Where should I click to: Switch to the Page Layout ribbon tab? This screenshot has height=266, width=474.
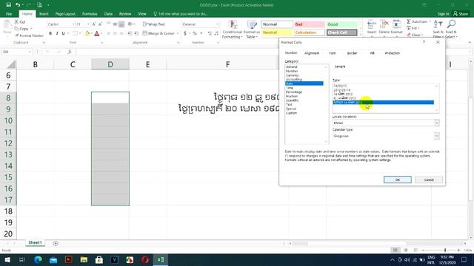(x=65, y=14)
